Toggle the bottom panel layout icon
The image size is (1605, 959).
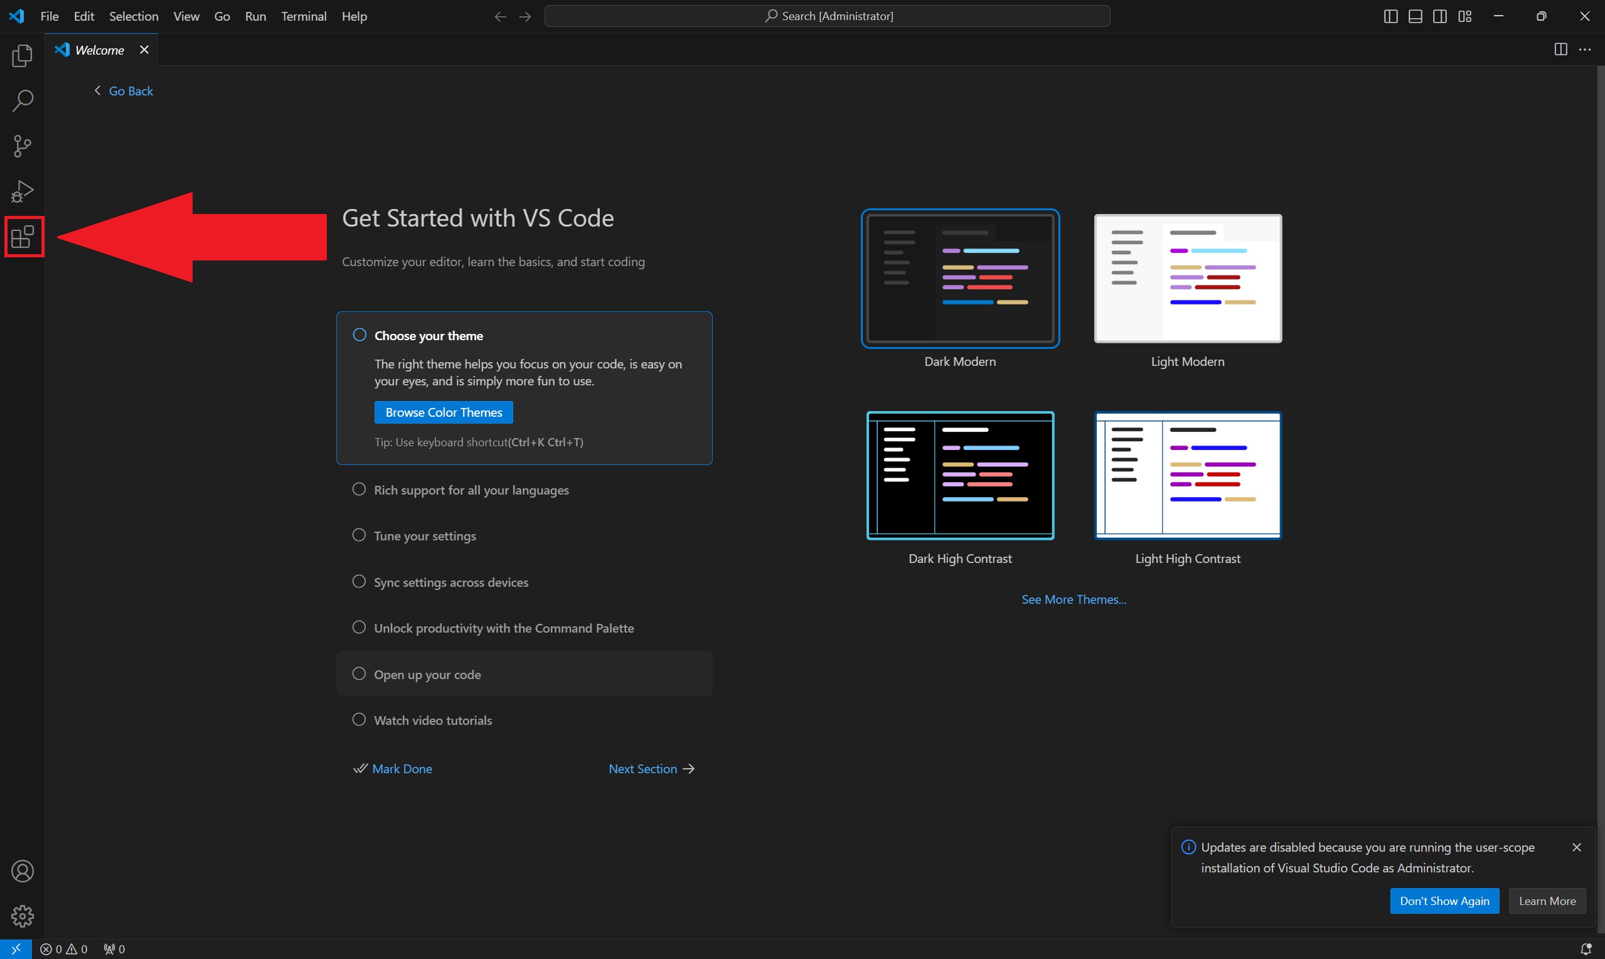click(x=1415, y=16)
